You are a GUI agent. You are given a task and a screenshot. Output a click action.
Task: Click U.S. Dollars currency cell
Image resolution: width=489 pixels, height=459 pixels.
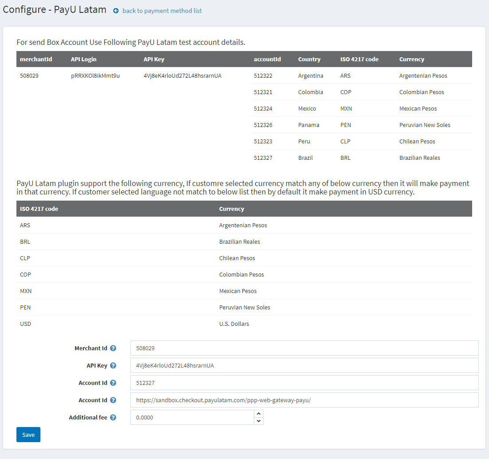click(234, 324)
